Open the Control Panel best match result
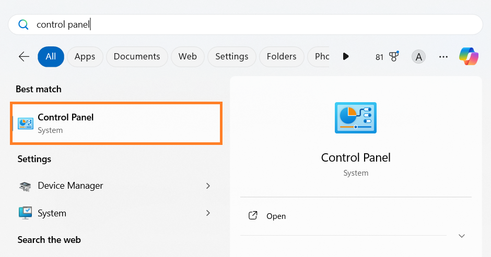Image resolution: width=491 pixels, height=257 pixels. coord(117,123)
